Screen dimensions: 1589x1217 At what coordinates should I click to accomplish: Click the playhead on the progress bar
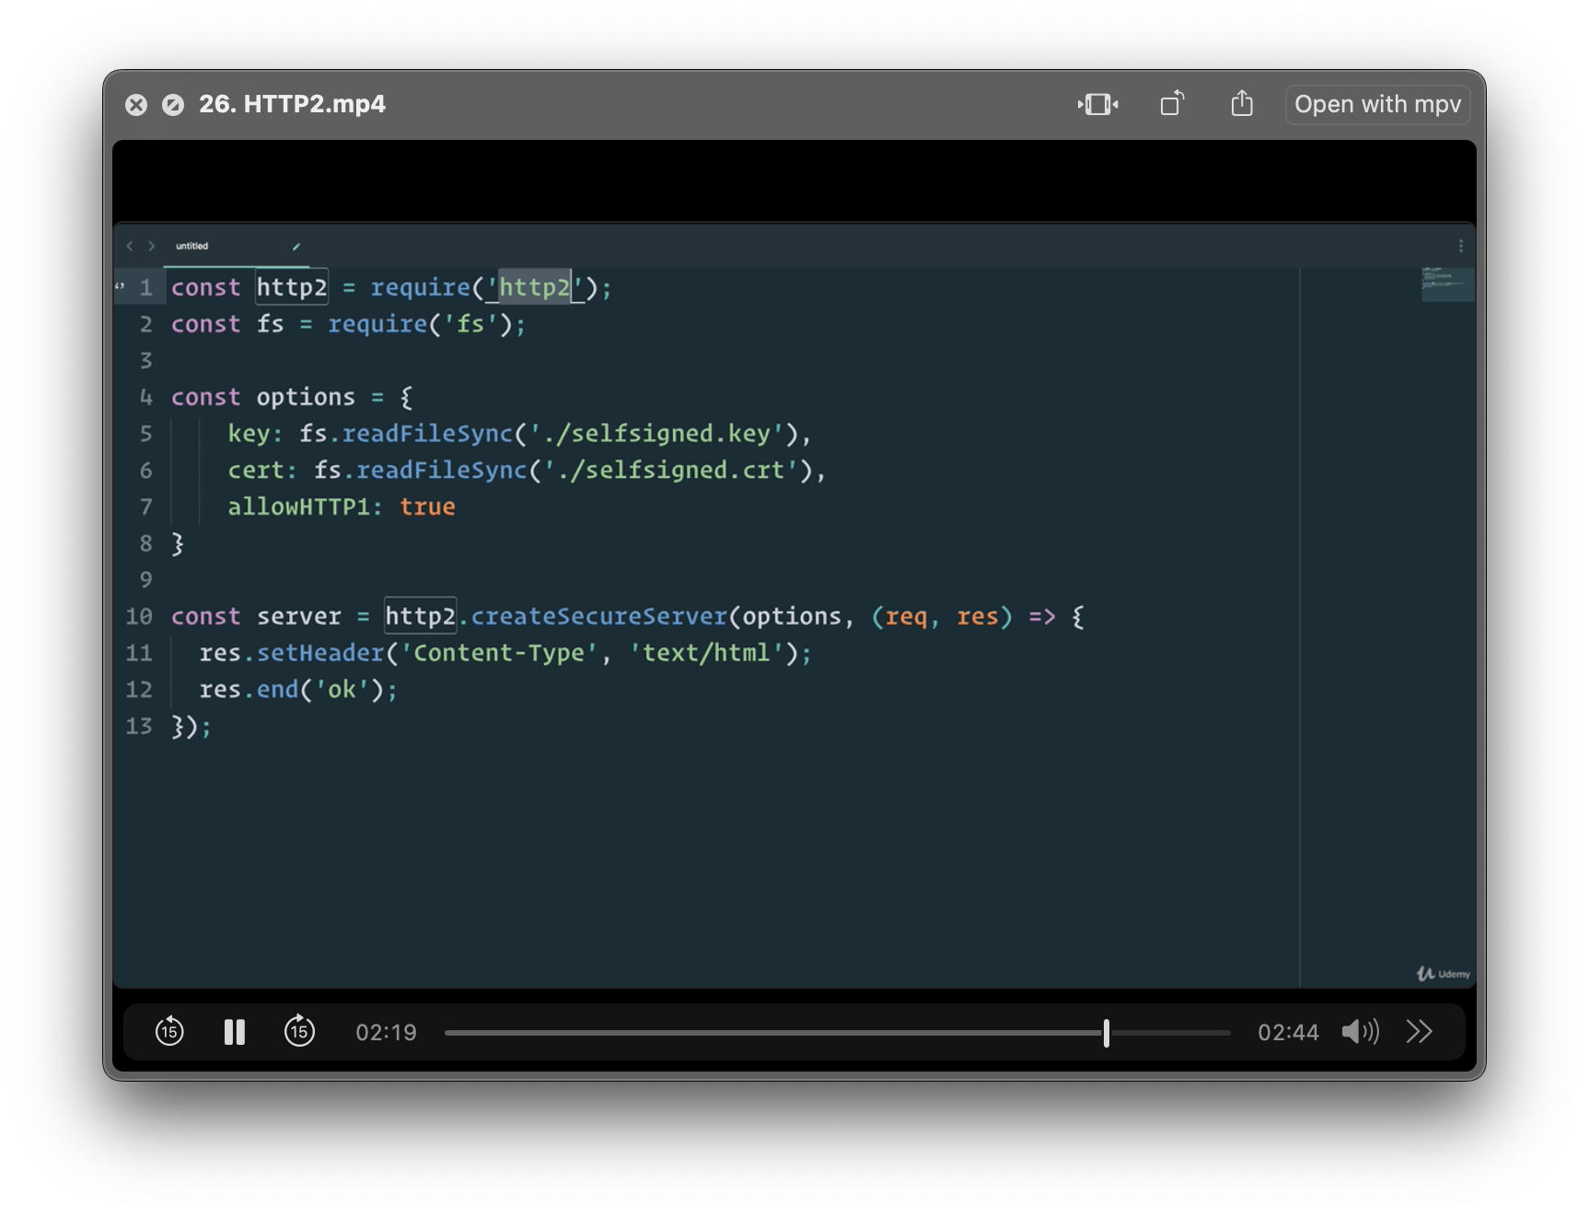coord(1106,1033)
